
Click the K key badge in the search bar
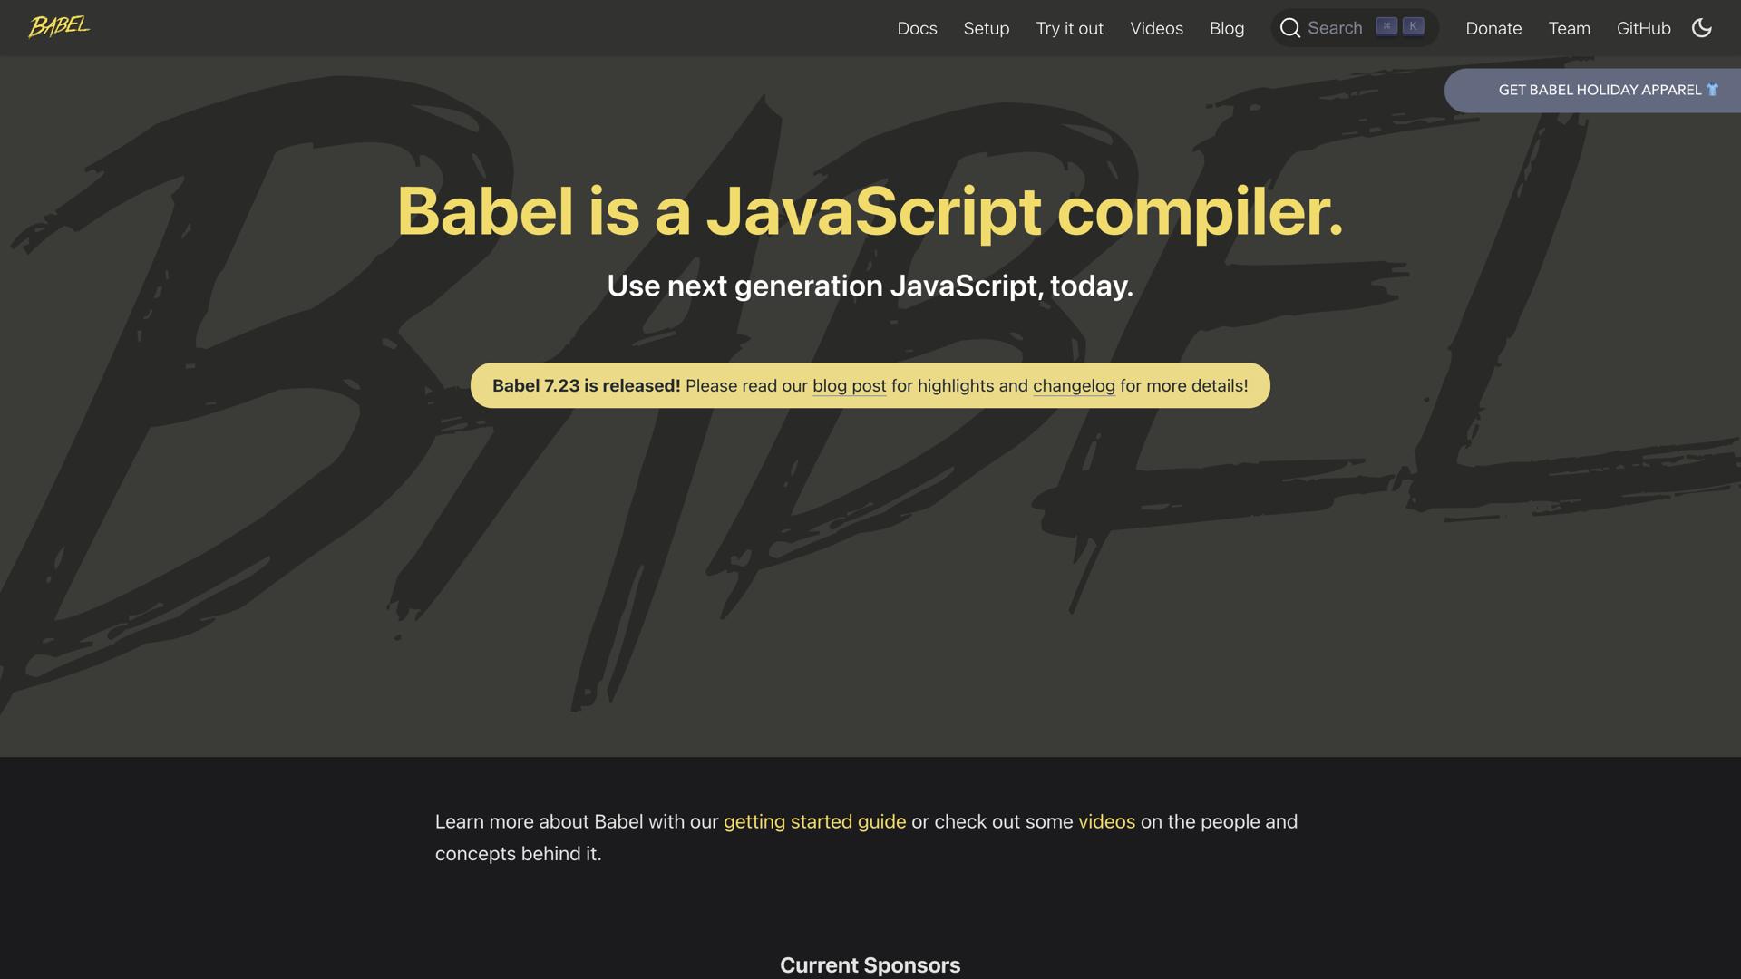pyautogui.click(x=1412, y=26)
